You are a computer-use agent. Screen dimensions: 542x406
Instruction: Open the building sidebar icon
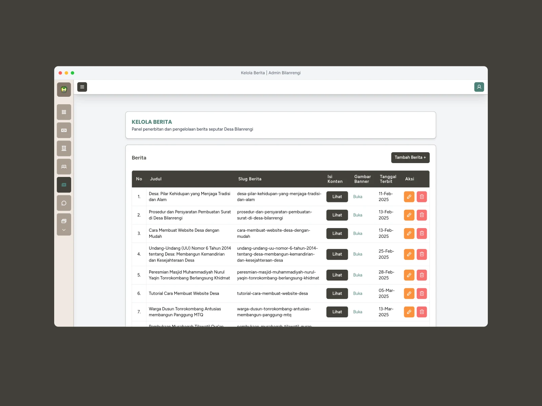coord(64,149)
